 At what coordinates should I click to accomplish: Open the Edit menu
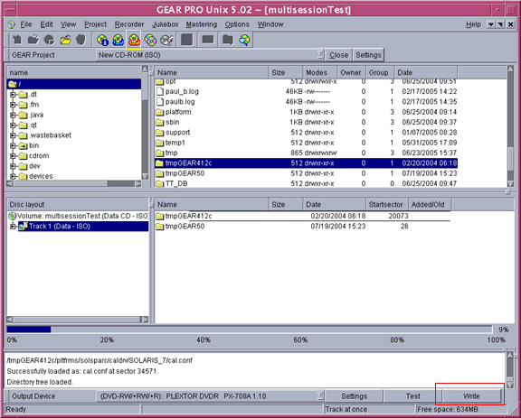[x=46, y=24]
